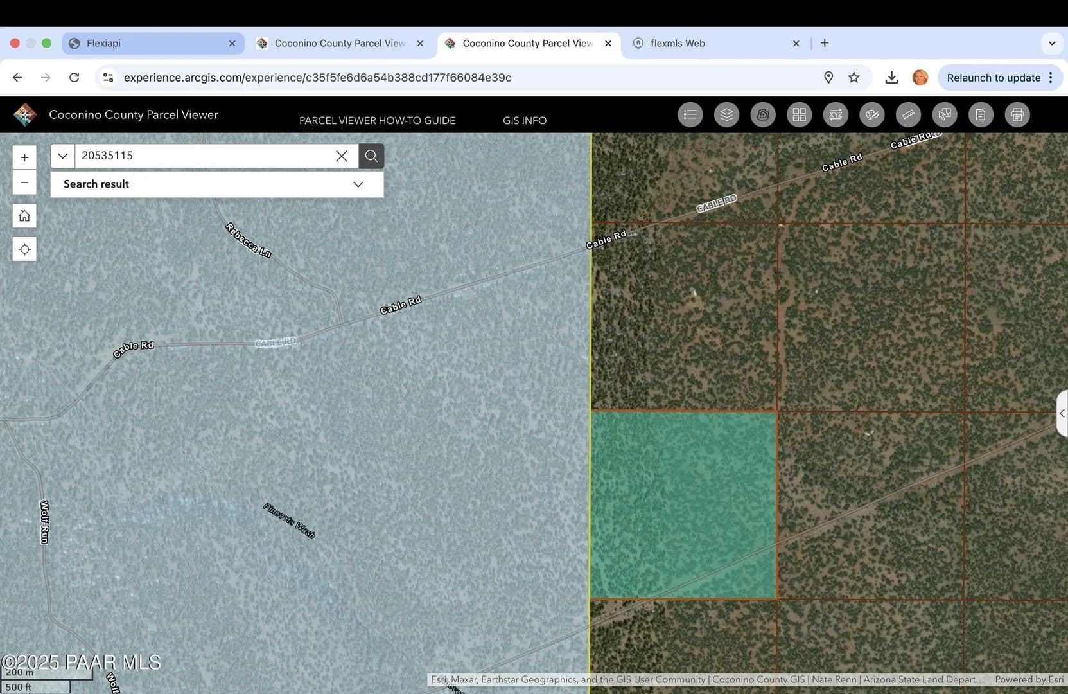The height and width of the screenshot is (694, 1068).
Task: Open PARCEL VIEWER HOW-TO GUIDE
Action: click(377, 121)
